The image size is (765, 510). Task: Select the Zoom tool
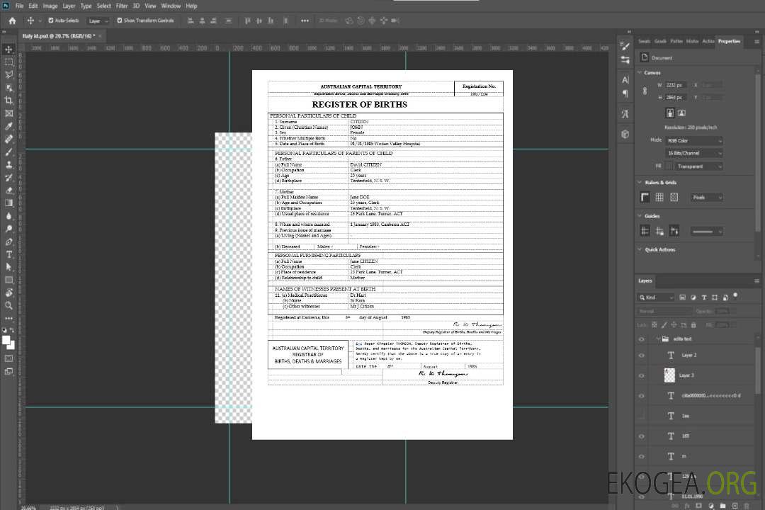(9, 305)
